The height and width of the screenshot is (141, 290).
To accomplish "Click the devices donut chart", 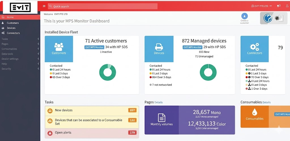I will click(208, 72).
